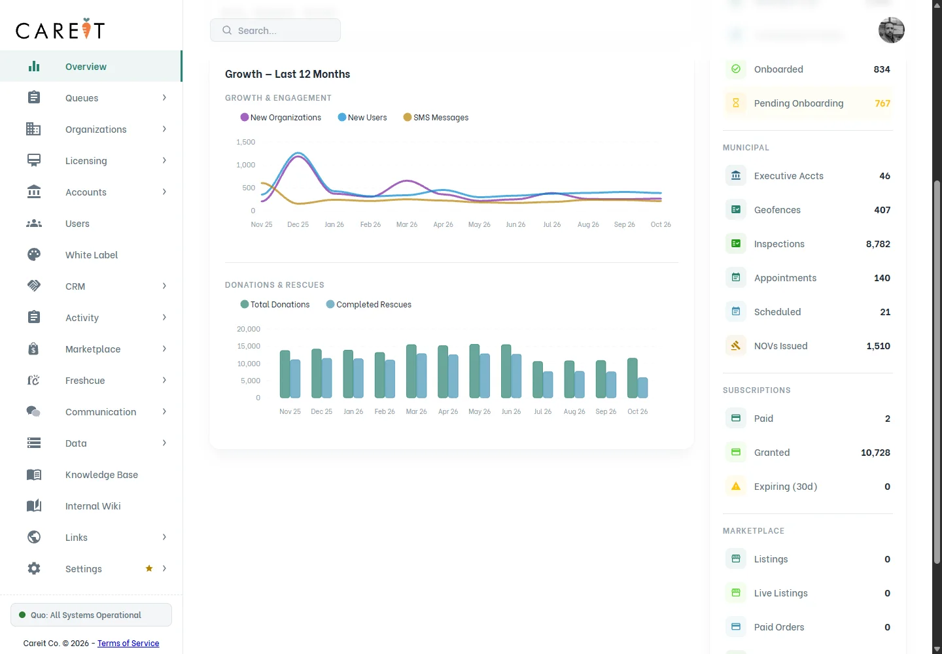Click the CRM handshake icon
942x654 pixels.
pos(34,286)
